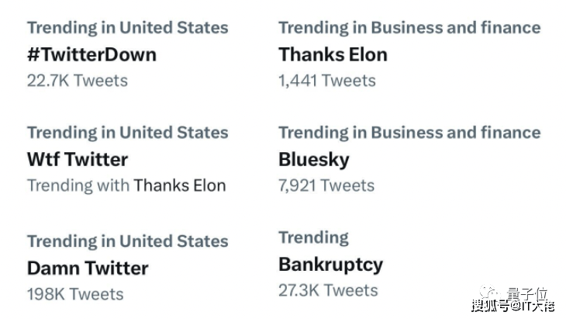The width and height of the screenshot is (566, 319).
Task: Click 'Trending in United States' above #TwitterDown
Action: point(127,28)
